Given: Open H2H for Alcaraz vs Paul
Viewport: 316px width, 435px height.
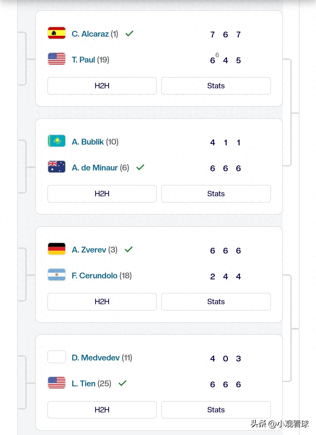Looking at the screenshot, I should coord(102,86).
